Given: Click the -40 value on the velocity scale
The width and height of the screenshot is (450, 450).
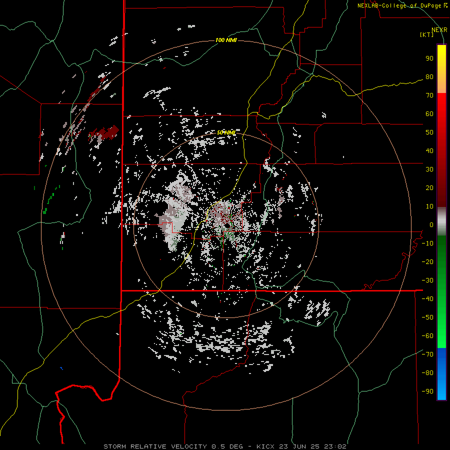Looking at the screenshot, I should [x=427, y=299].
